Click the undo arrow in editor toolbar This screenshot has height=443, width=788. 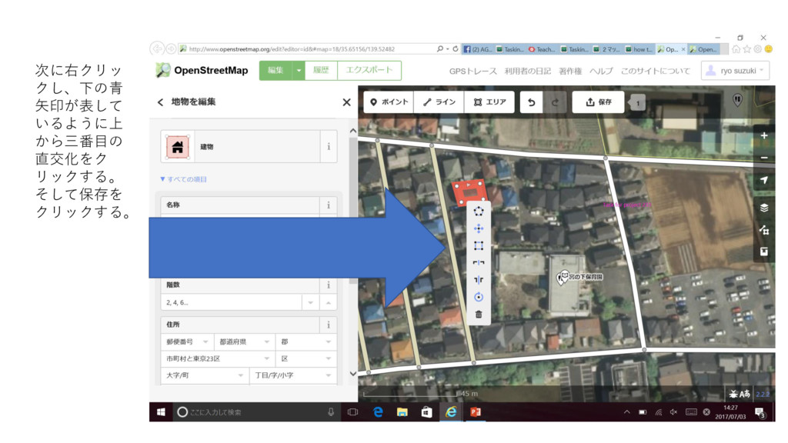pos(532,102)
